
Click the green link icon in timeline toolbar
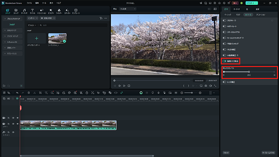(122, 93)
